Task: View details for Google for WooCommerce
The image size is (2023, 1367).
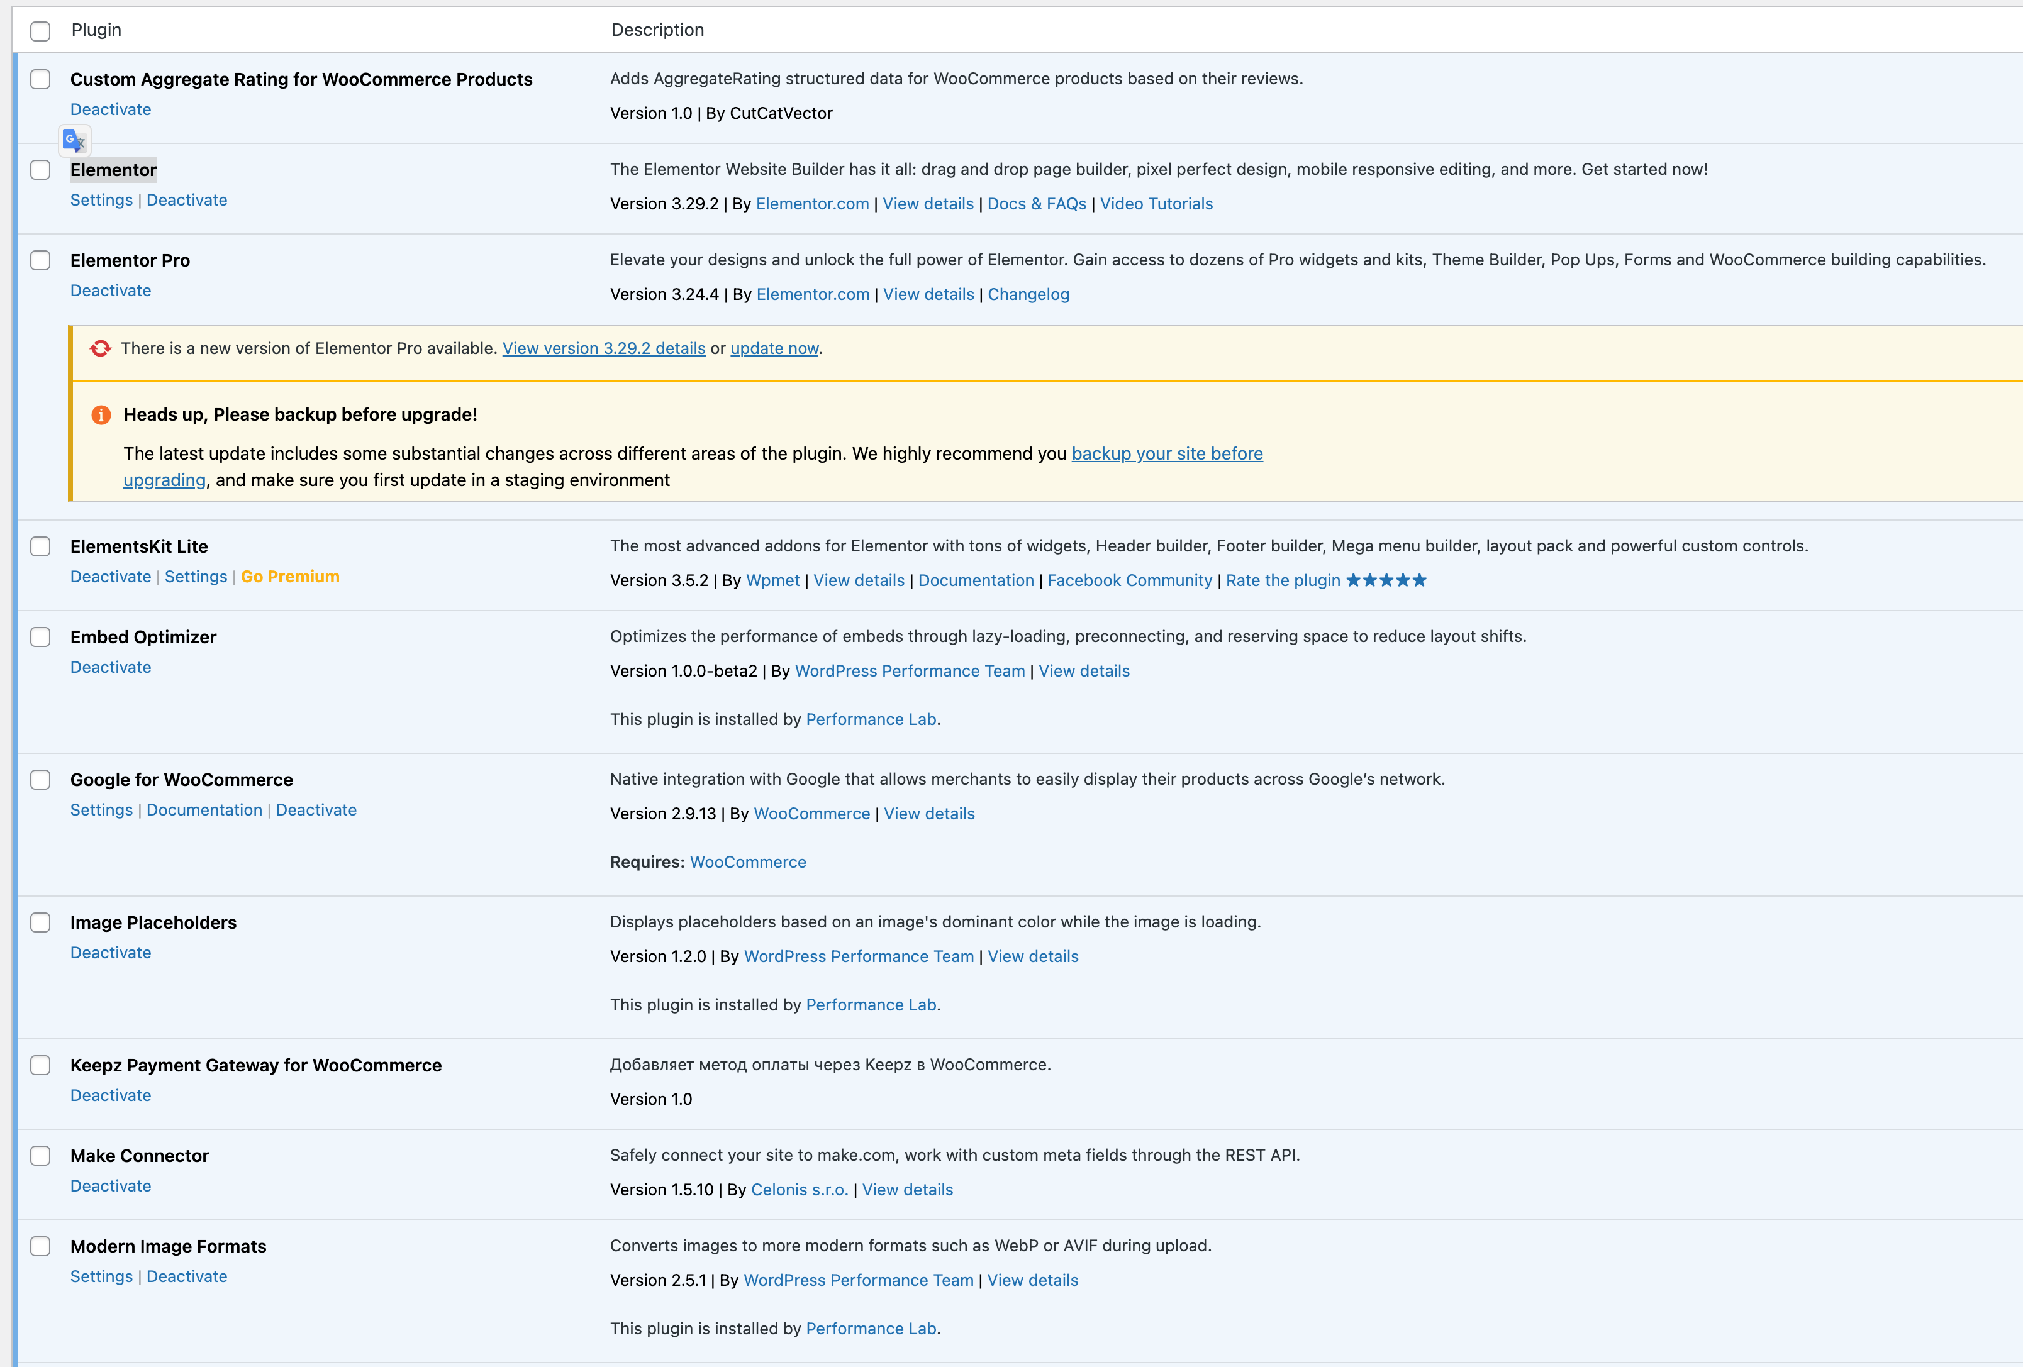Action: [929, 814]
